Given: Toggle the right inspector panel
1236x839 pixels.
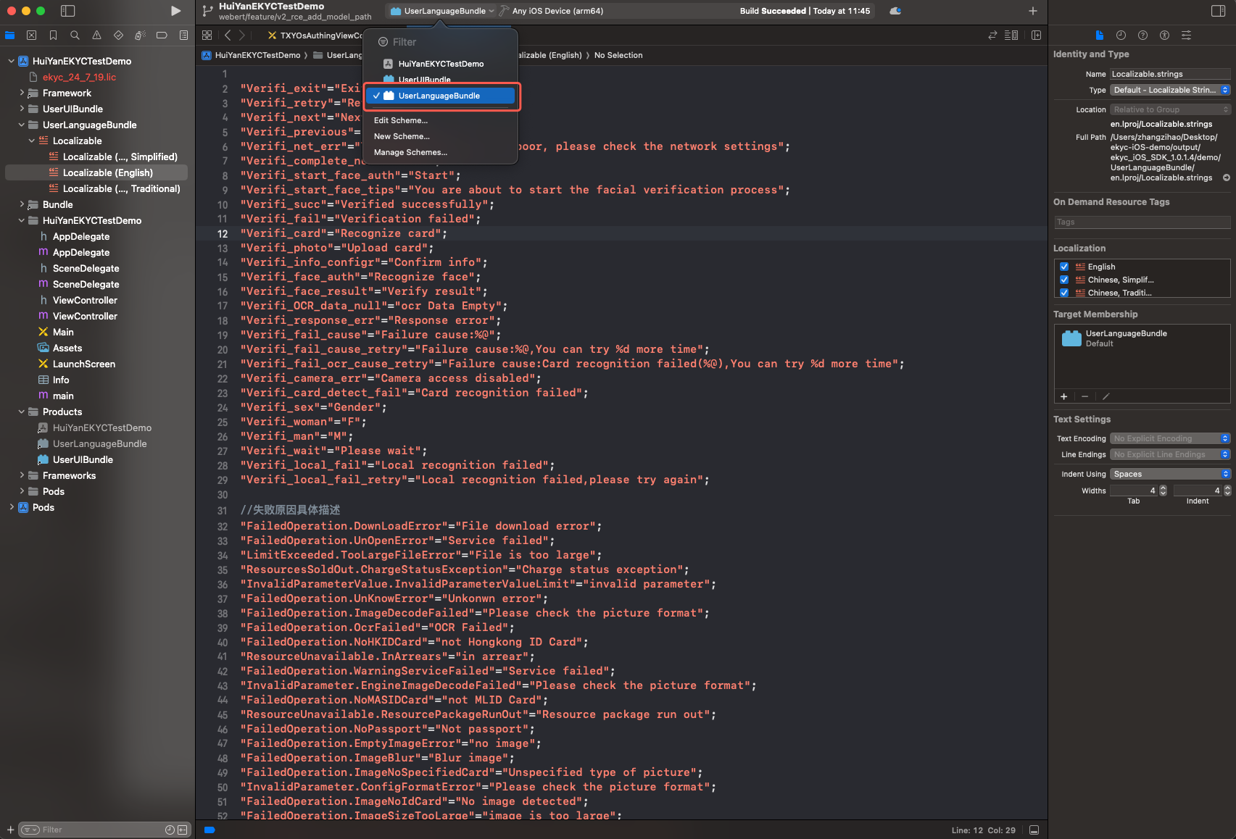Looking at the screenshot, I should [1218, 11].
